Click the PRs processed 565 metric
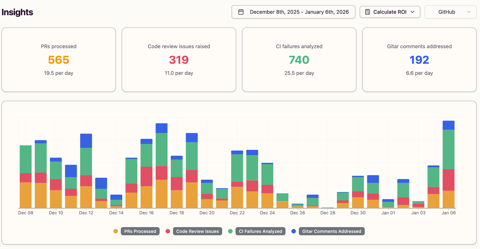This screenshot has height=249, width=480. coord(58,60)
